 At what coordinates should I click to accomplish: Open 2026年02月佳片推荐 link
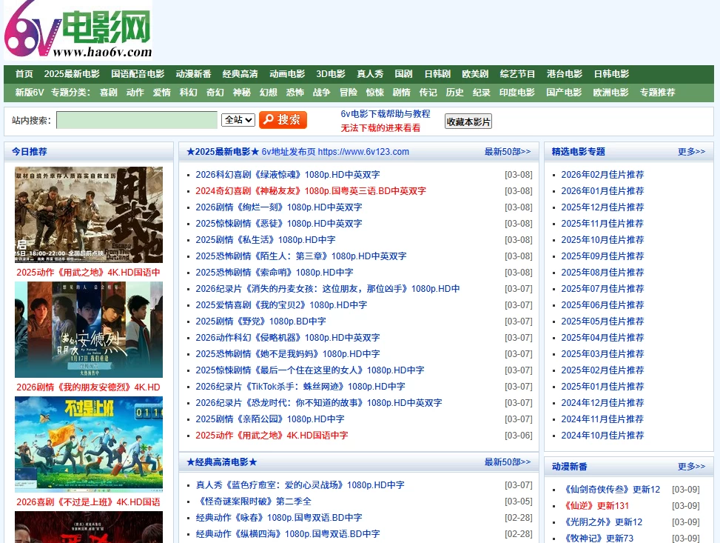[602, 175]
